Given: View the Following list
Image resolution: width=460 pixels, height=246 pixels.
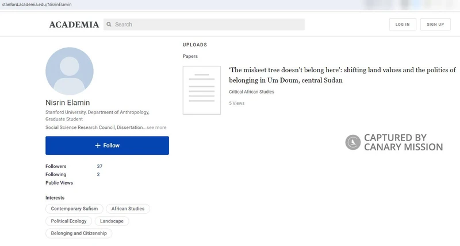Looking at the screenshot, I should (x=56, y=174).
